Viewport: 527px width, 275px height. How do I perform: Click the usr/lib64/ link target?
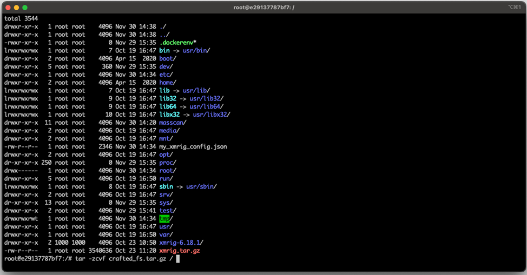[206, 106]
